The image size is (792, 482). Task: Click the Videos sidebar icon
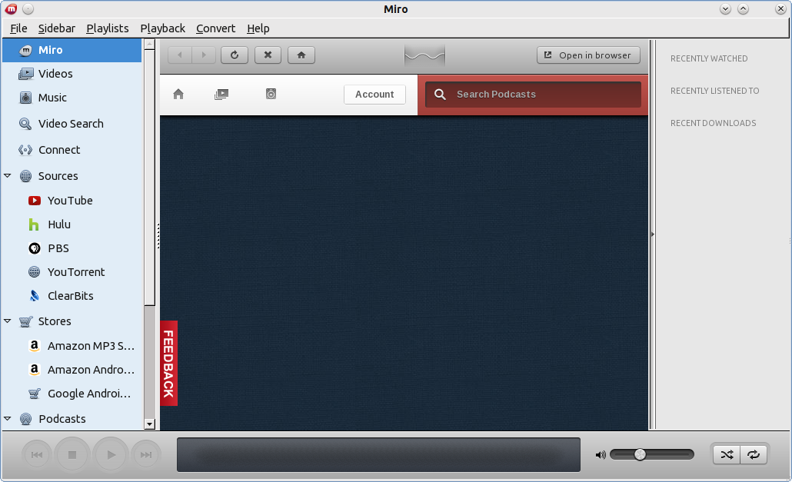(26, 74)
